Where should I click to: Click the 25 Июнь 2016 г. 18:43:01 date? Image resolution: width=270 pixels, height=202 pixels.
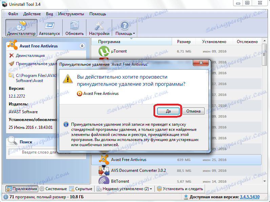pos(30,127)
